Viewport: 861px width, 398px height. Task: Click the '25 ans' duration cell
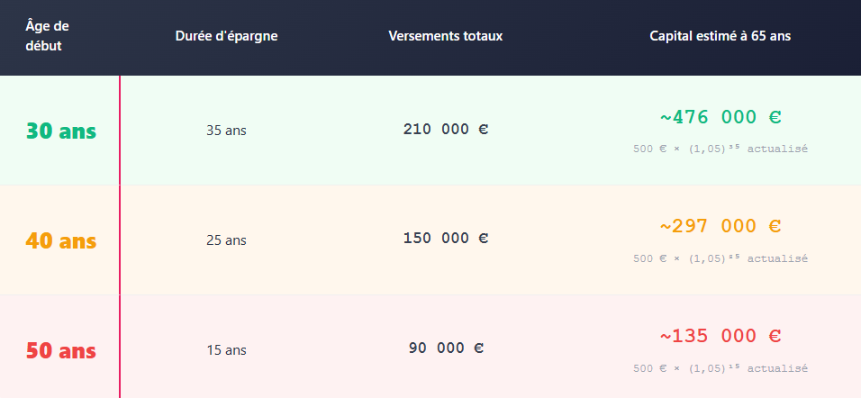tap(226, 240)
